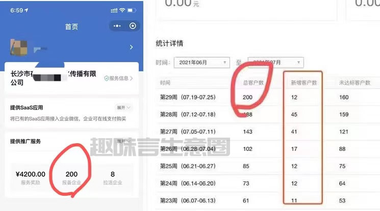Click unmet customers value 75

pyautogui.click(x=342, y=166)
